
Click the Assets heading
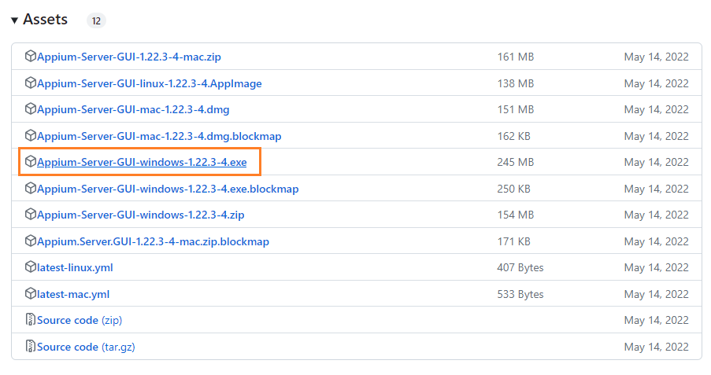[46, 20]
